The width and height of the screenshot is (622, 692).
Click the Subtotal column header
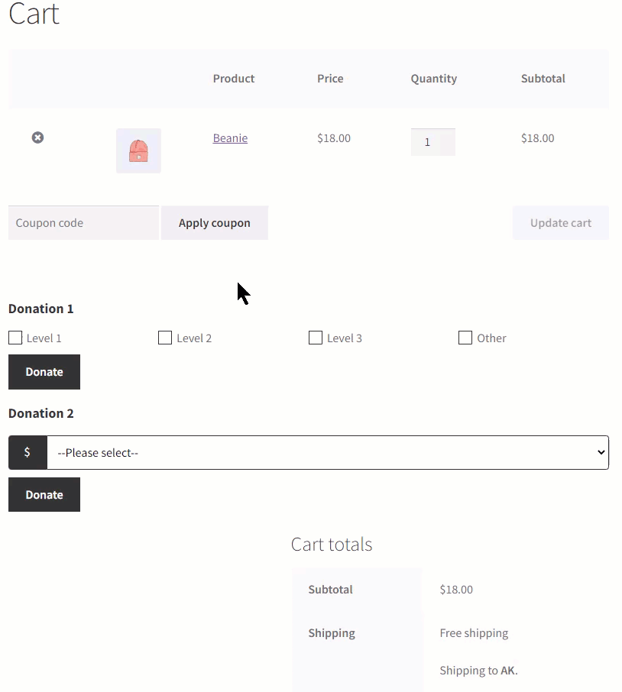(x=543, y=79)
